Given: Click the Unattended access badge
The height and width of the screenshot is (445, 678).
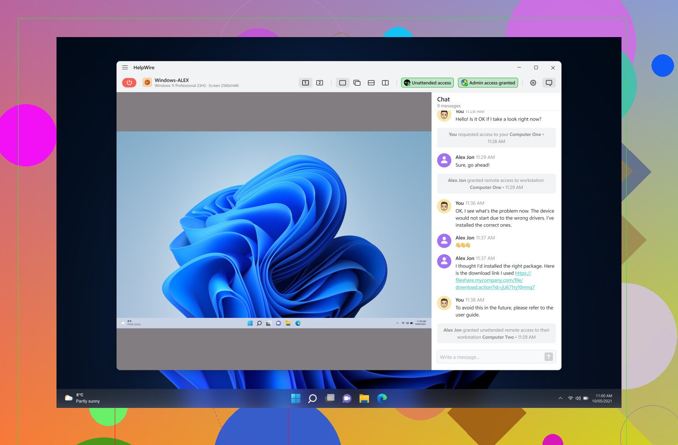Looking at the screenshot, I should click(x=427, y=83).
